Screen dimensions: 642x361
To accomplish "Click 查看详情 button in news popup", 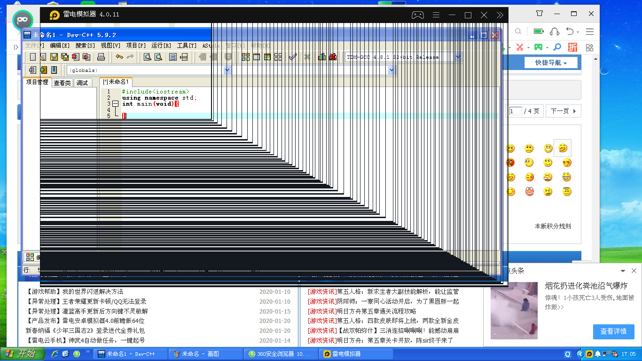I will pyautogui.click(x=613, y=331).
